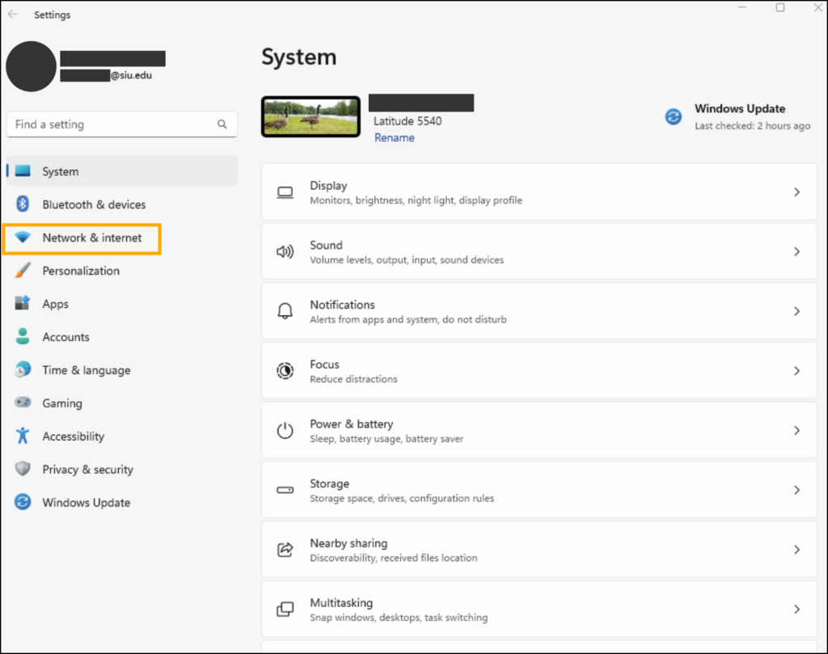
Task: Expand the Multitasking chevron
Action: [x=796, y=609]
